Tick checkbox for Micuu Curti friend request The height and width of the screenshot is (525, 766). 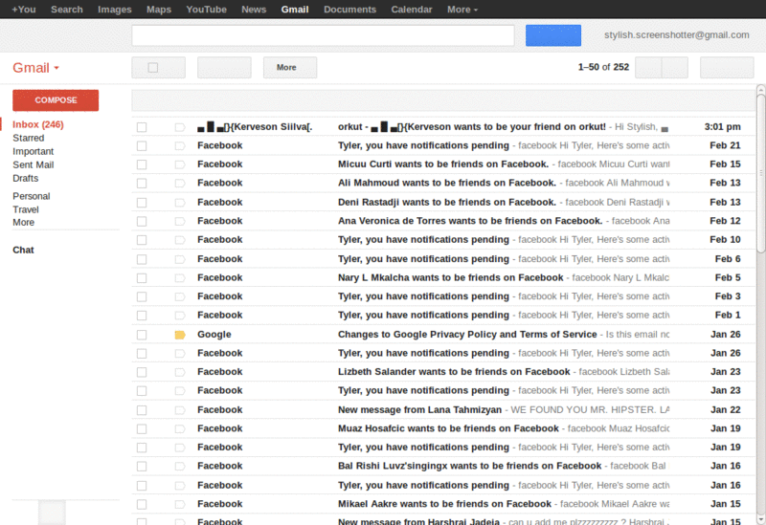[142, 164]
